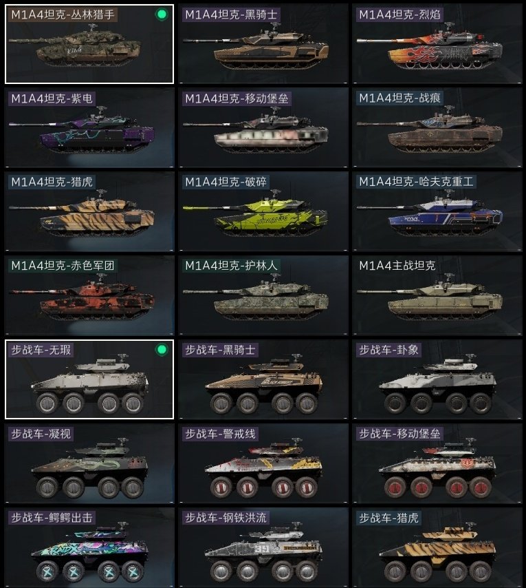Select the 步战车-钢铁洪流 skin
The width and height of the screenshot is (526, 588).
pyautogui.click(x=263, y=547)
